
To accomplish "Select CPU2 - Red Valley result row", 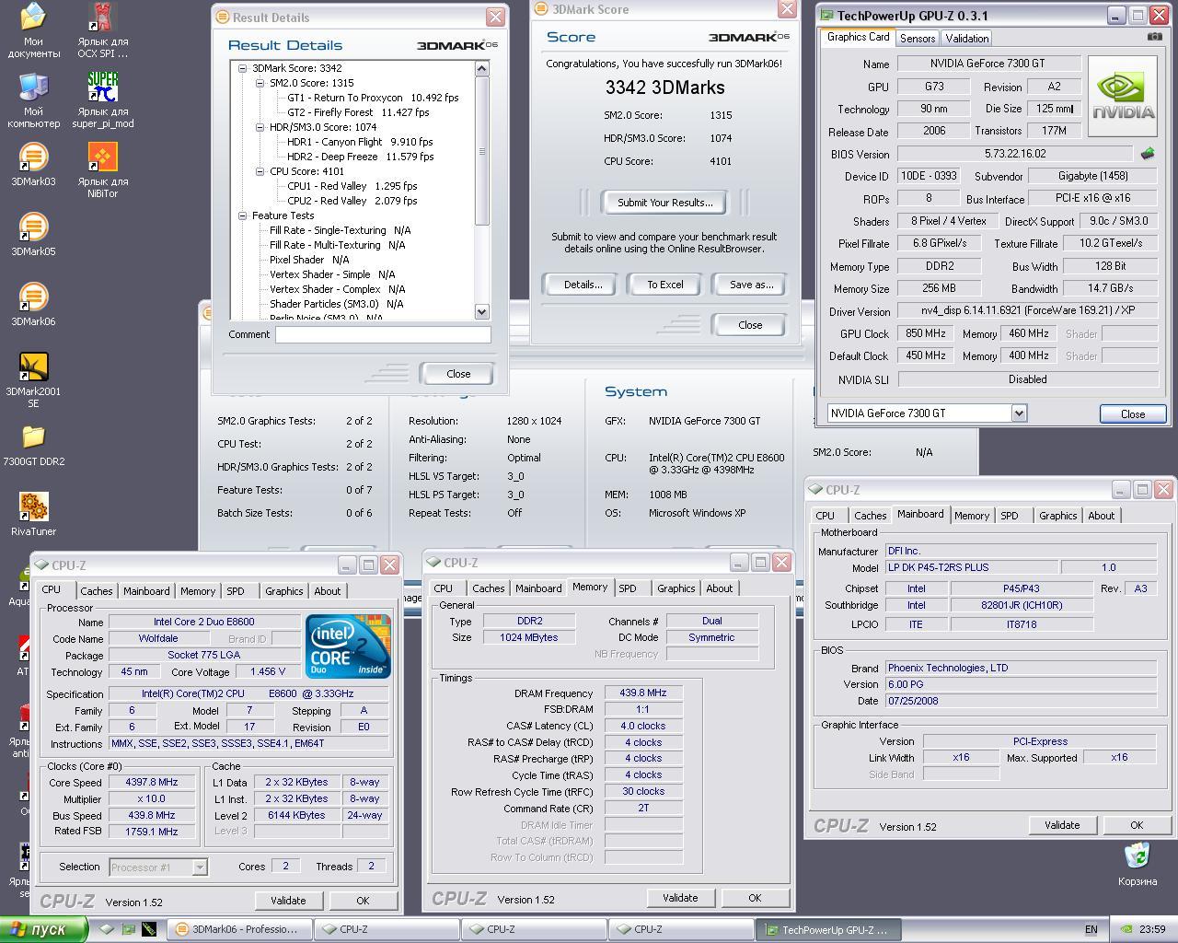I will point(352,201).
